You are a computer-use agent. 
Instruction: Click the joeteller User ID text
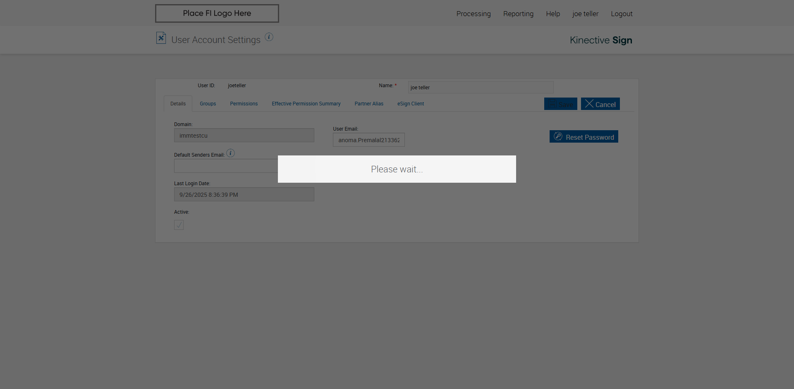[237, 86]
